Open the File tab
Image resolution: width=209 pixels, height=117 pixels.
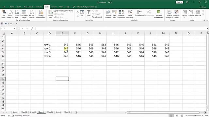point(4,7)
